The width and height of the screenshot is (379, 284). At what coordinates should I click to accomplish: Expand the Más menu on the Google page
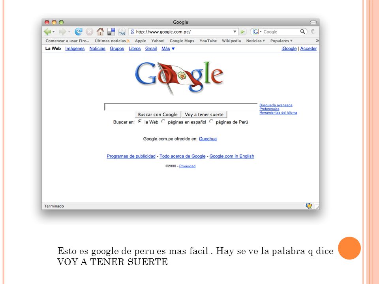168,49
